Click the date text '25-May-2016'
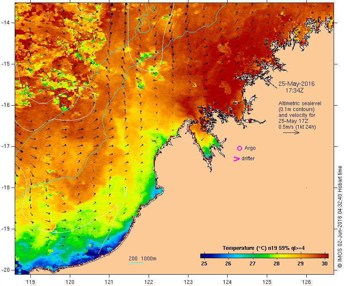Viewport: 345px width, 286px height. click(x=296, y=84)
